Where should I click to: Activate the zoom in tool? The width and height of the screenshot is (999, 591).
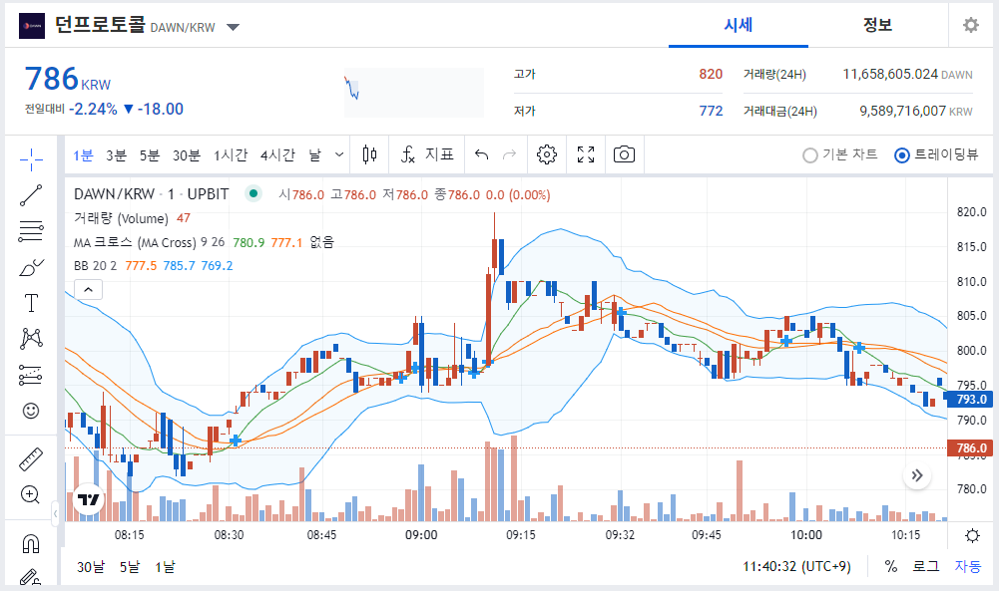(x=31, y=494)
